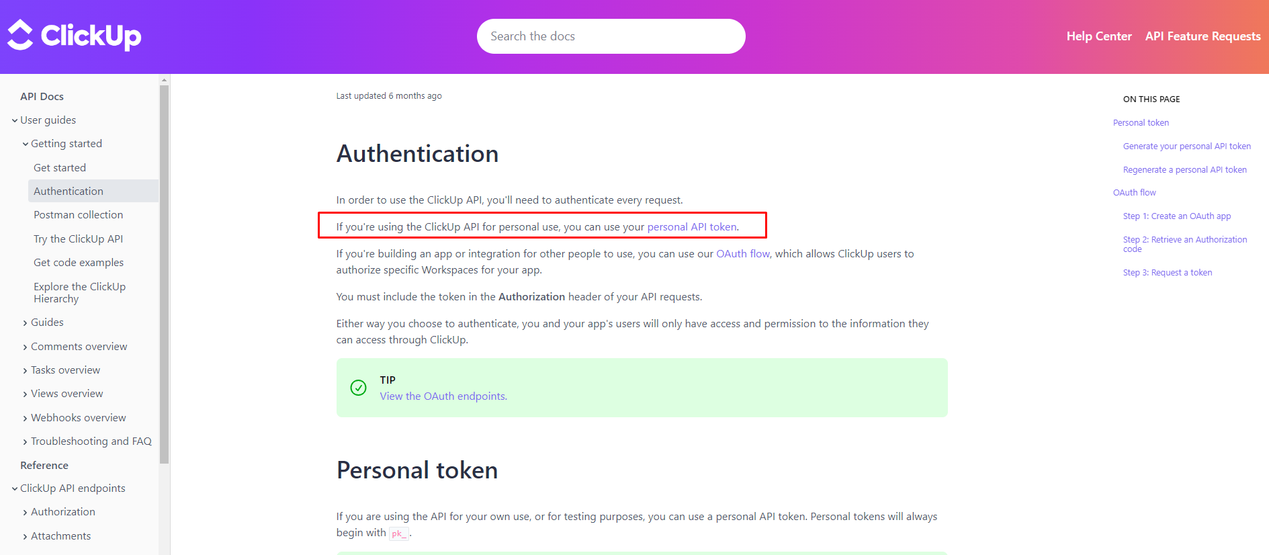Click the sidebar vertical scrollbar

click(x=165, y=269)
